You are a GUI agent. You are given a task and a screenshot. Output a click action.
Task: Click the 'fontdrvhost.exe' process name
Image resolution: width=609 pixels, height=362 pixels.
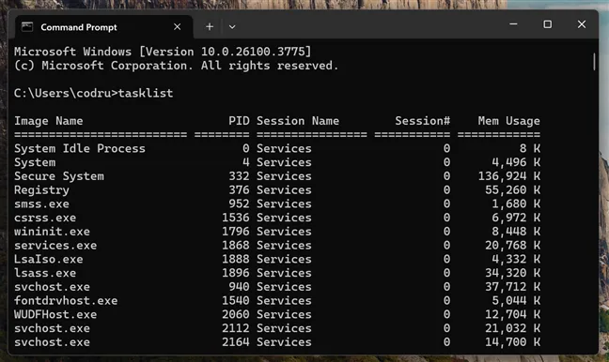66,301
